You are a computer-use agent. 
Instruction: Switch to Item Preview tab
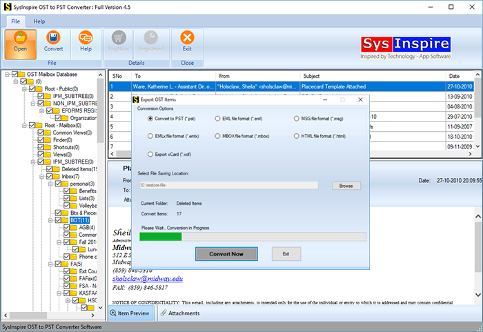point(130,313)
